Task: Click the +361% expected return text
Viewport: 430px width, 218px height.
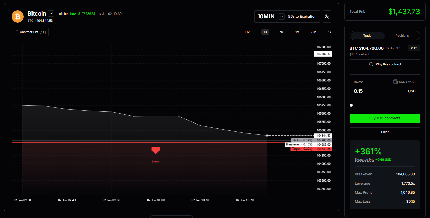Action: click(x=368, y=151)
